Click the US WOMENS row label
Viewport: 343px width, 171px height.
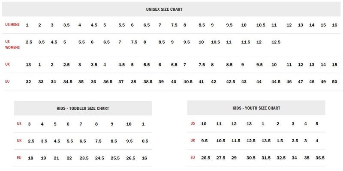(x=12, y=45)
